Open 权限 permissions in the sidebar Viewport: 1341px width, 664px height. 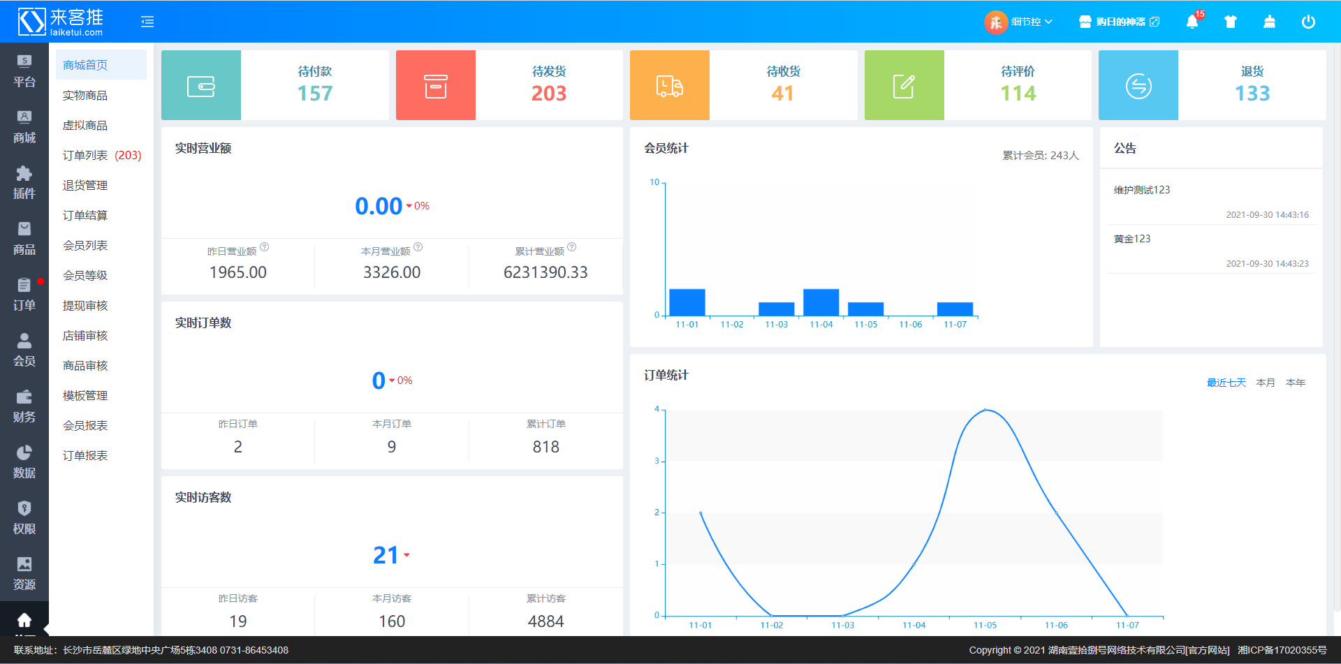click(x=24, y=518)
